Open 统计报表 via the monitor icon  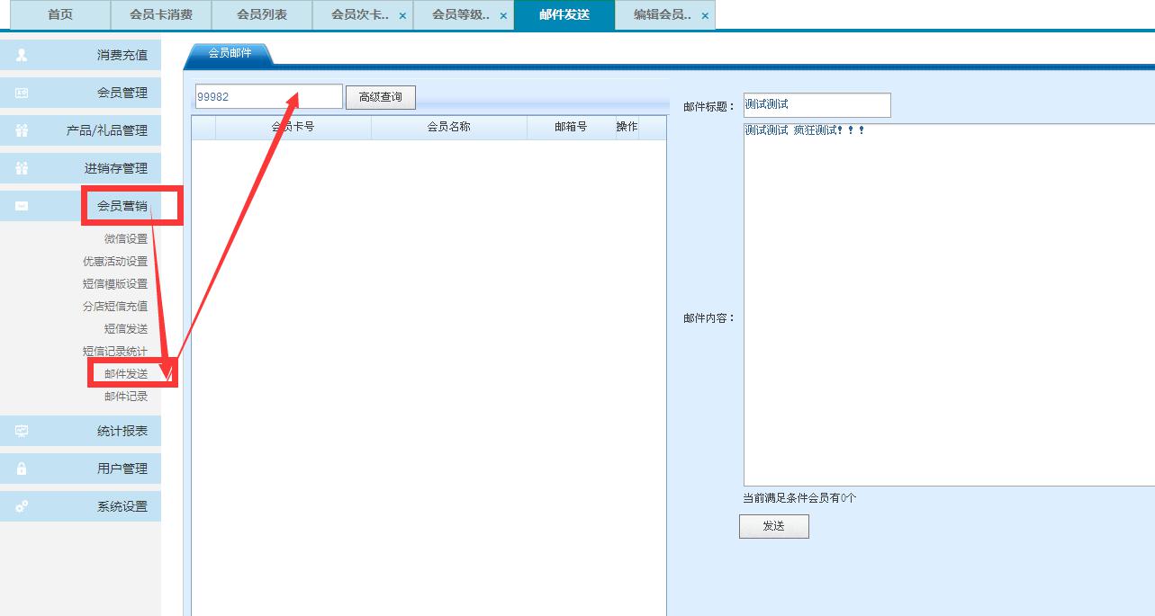[20, 430]
